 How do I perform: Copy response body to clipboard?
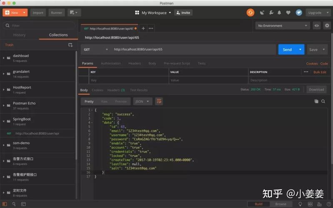[x=316, y=102]
